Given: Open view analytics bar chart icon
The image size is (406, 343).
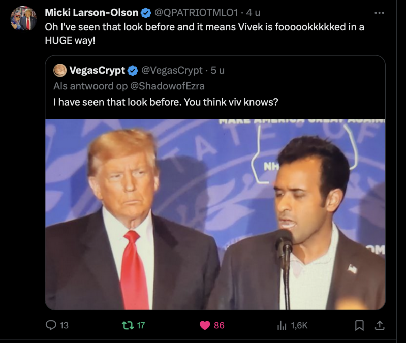Looking at the screenshot, I should 283,325.
